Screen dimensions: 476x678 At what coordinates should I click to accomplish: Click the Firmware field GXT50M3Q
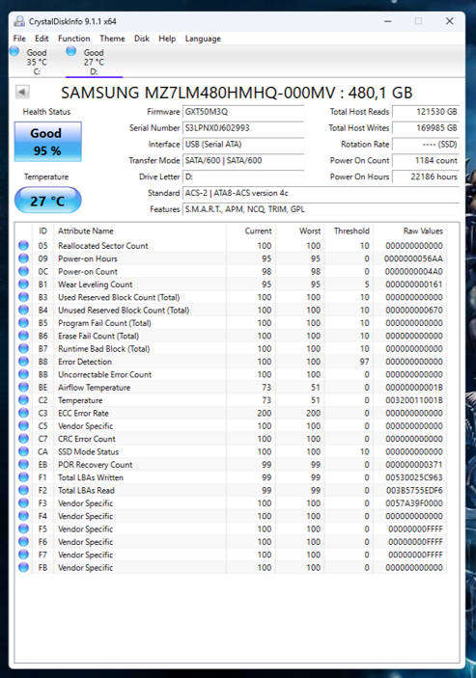[x=243, y=112]
